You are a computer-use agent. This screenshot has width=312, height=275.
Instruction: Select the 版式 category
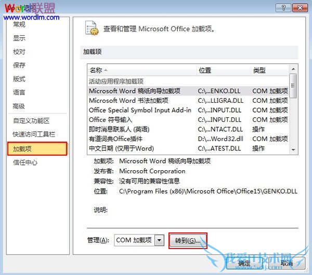click(19, 79)
